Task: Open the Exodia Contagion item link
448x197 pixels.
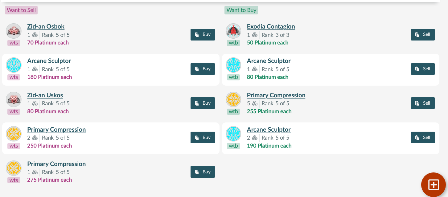Action: 271,26
